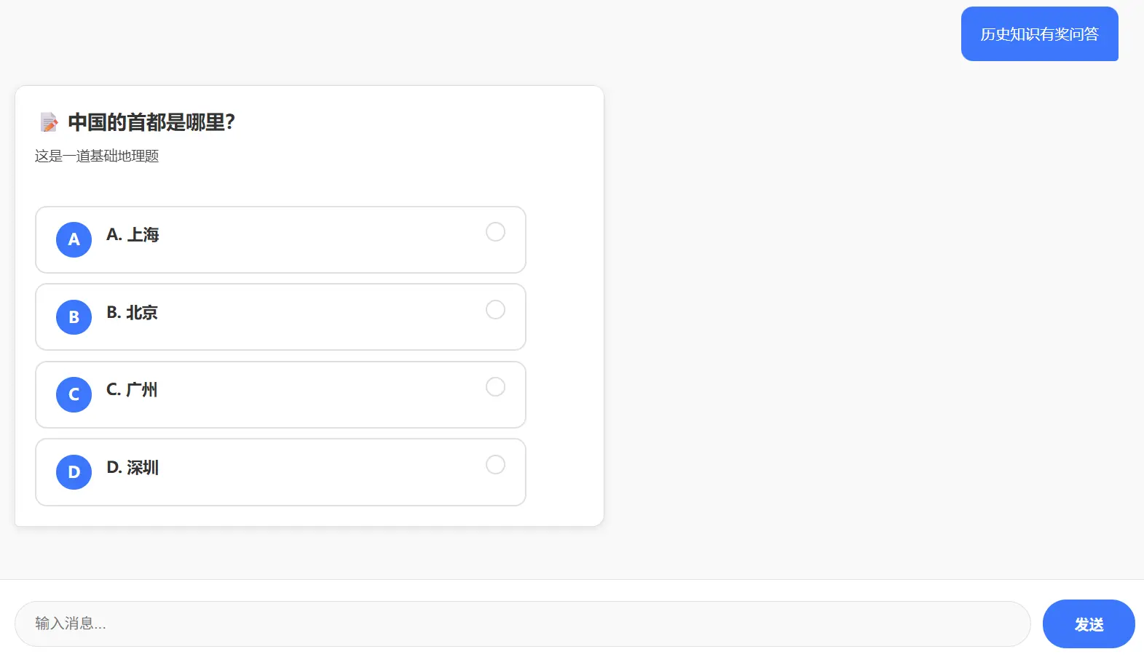Select the radio button for 上海
Viewport: 1144px width, 657px height.
(x=495, y=232)
